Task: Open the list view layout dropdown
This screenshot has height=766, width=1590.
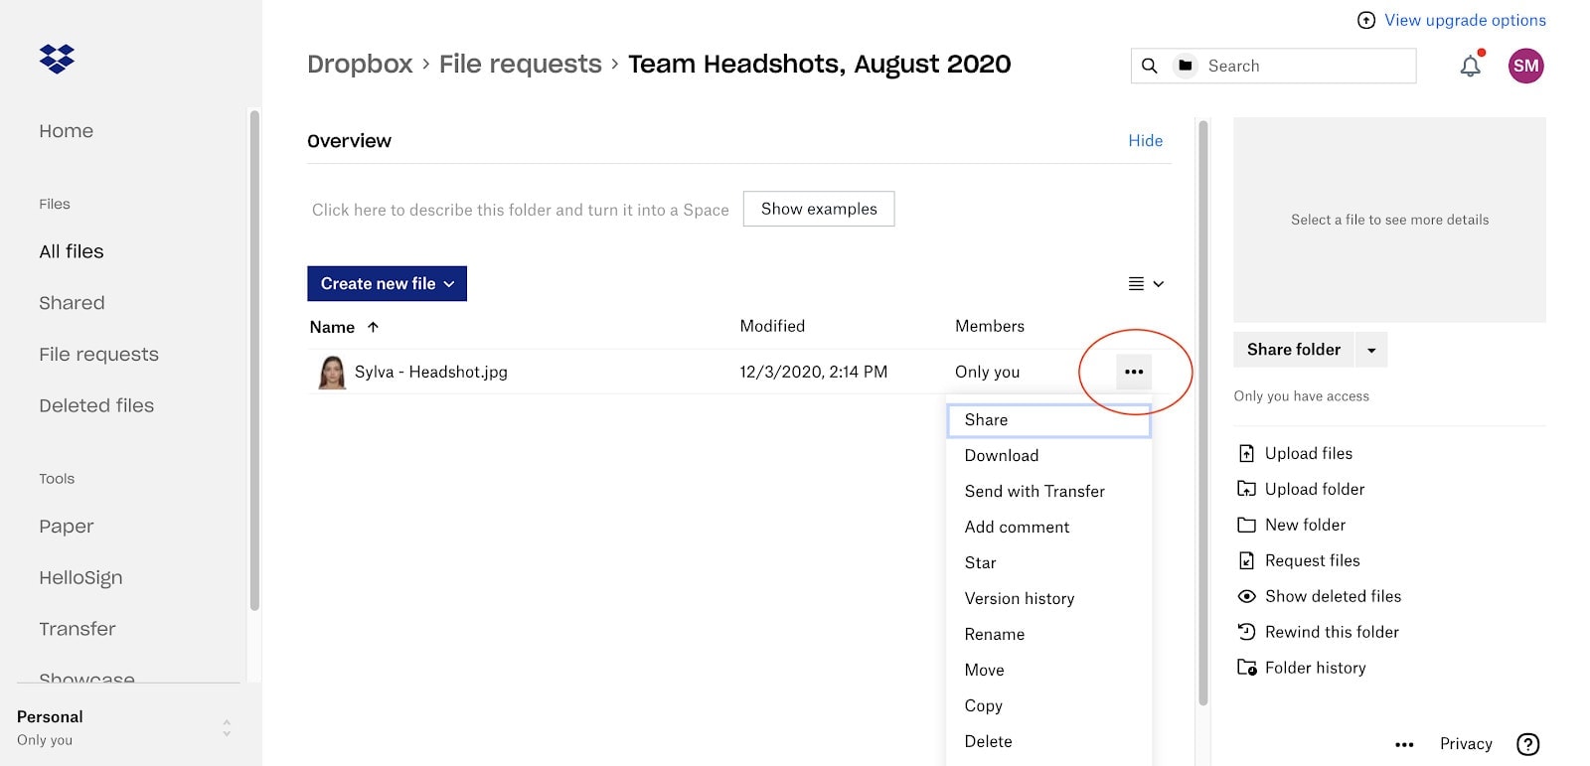Action: pos(1146,284)
